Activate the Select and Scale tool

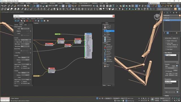pos(44,6)
